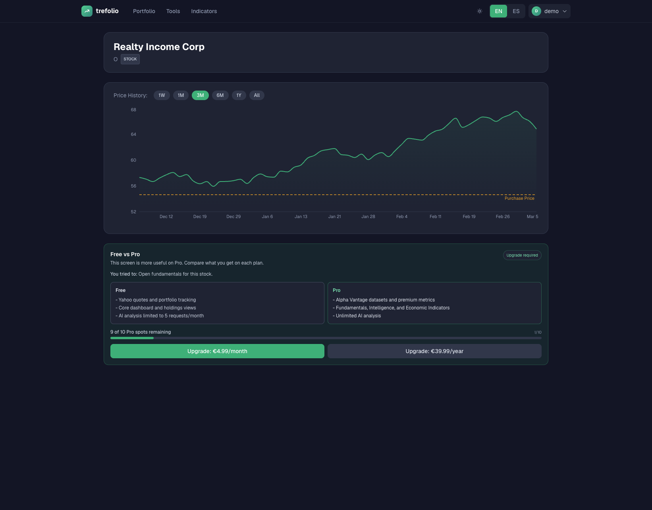
Task: Open the demo account dropdown
Action: coord(564,11)
